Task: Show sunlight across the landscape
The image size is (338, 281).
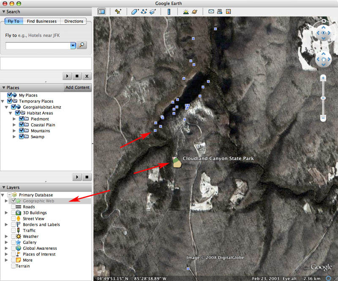Action: [186, 12]
